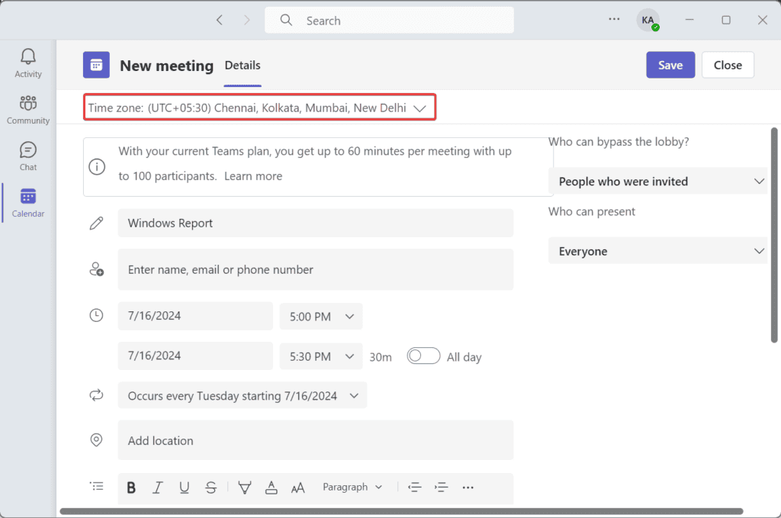Open the 5:30 PM end time dropdown
The width and height of the screenshot is (781, 518).
point(321,356)
